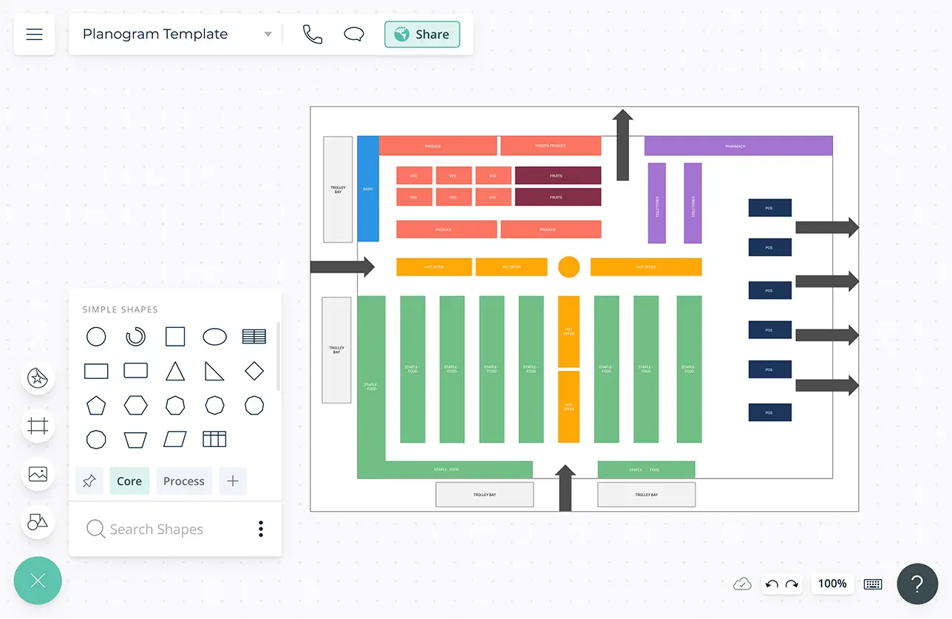Pick the isosceles triangle shape
This screenshot has width=952, height=619.
click(175, 371)
